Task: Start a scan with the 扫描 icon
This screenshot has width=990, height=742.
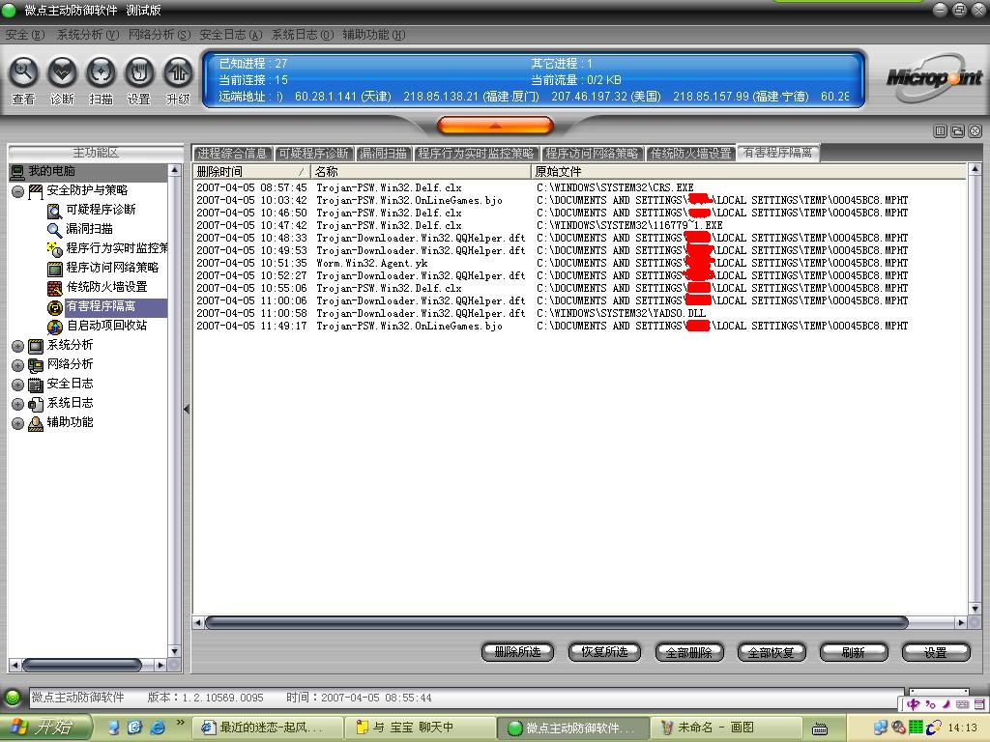Action: point(101,72)
